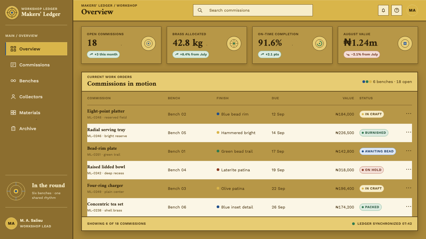Click the Open Commissions medallion icon
The width and height of the screenshot is (426, 239).
pos(148,43)
